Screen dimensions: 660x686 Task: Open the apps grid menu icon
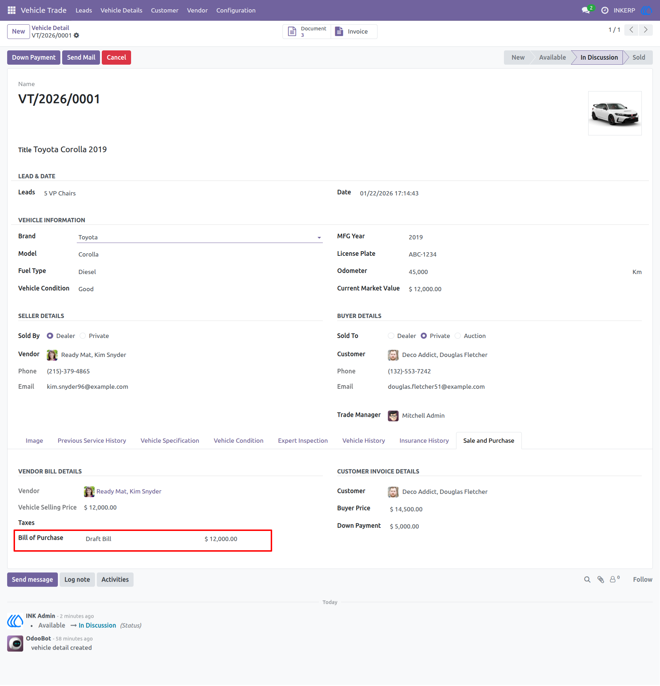[x=11, y=10]
